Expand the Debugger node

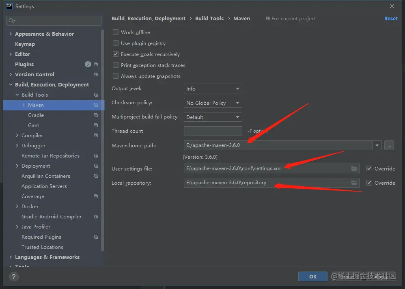(17, 145)
